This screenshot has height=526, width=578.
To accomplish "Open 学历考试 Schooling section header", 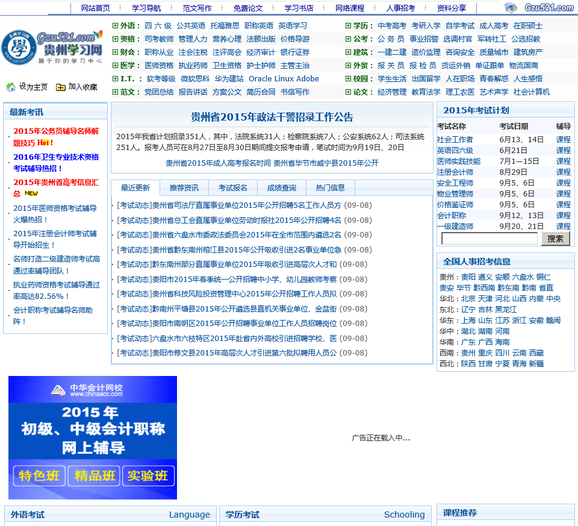I will click(325, 515).
